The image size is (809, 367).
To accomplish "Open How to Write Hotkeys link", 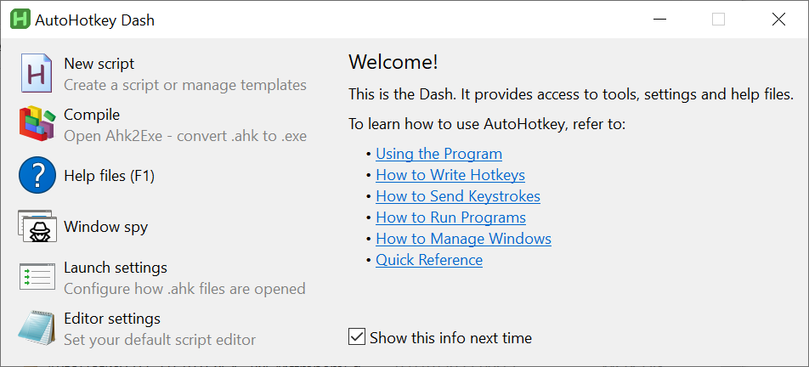I will point(450,175).
